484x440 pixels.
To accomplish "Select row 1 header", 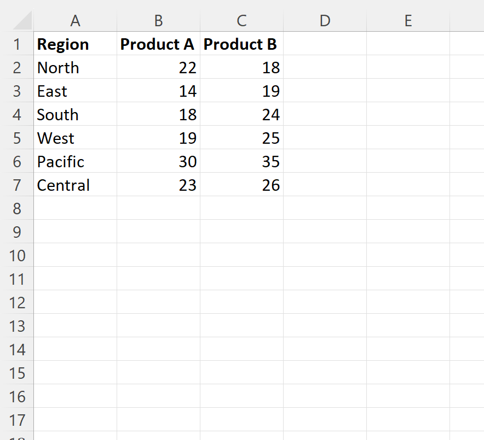I will (x=17, y=44).
